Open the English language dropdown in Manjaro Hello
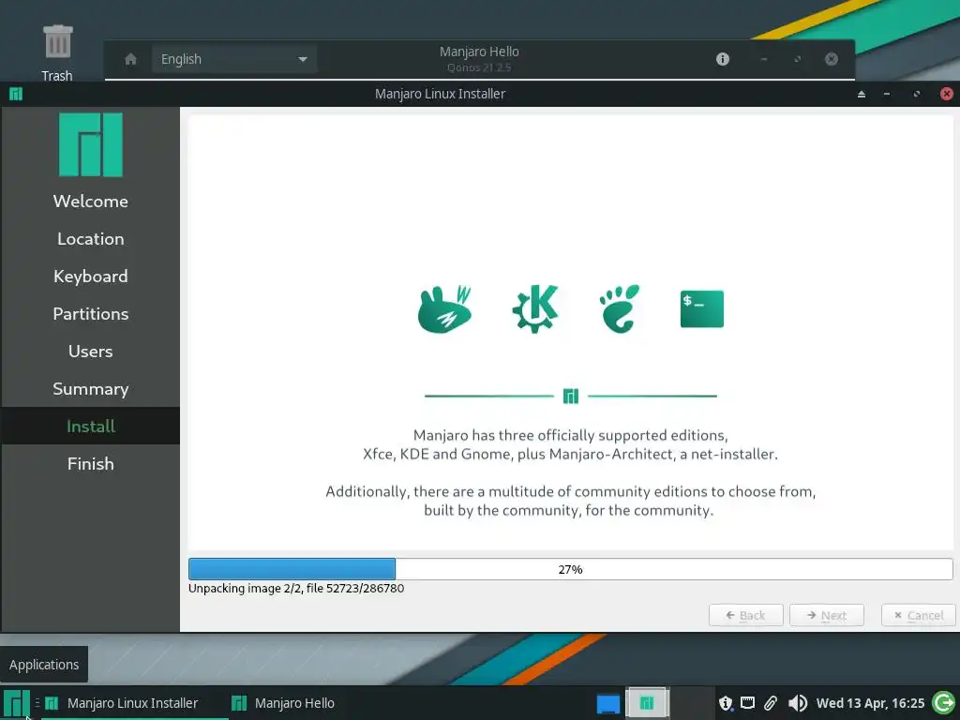 click(x=233, y=59)
